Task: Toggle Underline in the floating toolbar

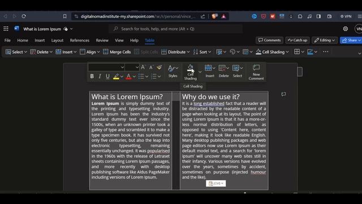Action: pos(107,76)
